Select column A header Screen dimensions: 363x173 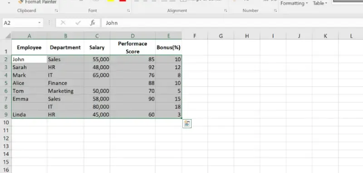click(29, 36)
